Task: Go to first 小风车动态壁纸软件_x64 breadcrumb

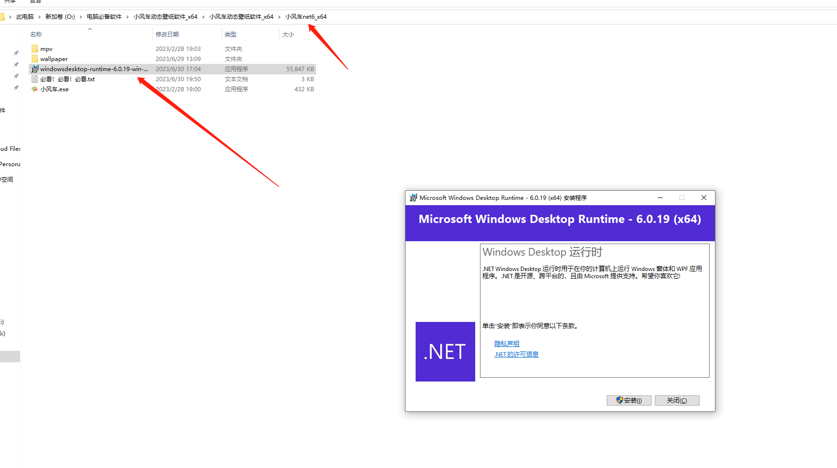Action: (165, 17)
